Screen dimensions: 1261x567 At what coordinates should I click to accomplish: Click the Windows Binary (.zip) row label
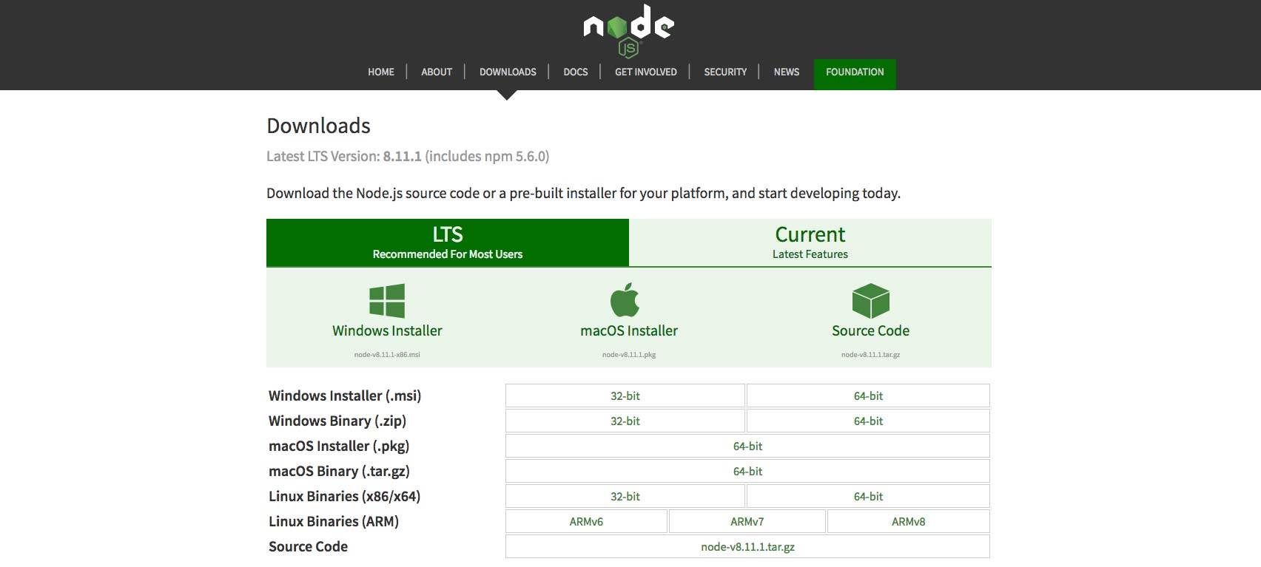pos(337,421)
